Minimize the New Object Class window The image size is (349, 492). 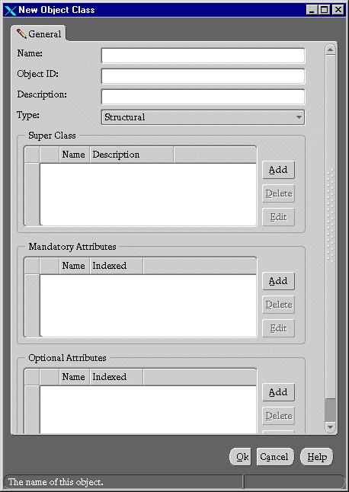tap(312, 10)
